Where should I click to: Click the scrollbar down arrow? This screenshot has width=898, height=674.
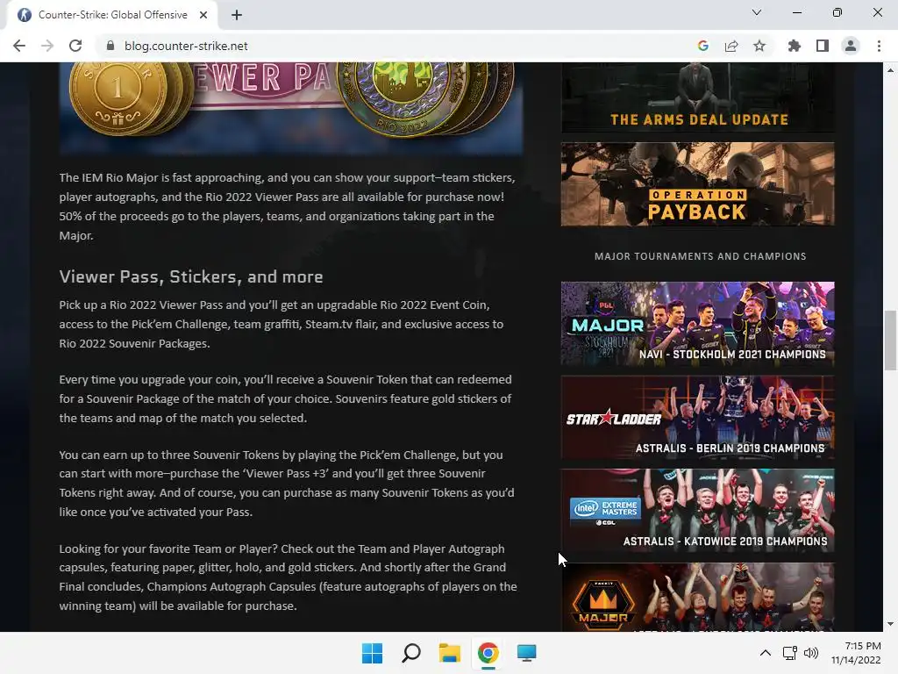point(890,624)
